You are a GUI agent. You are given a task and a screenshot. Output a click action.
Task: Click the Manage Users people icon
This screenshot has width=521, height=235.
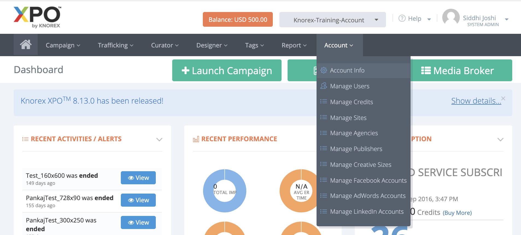(x=324, y=86)
